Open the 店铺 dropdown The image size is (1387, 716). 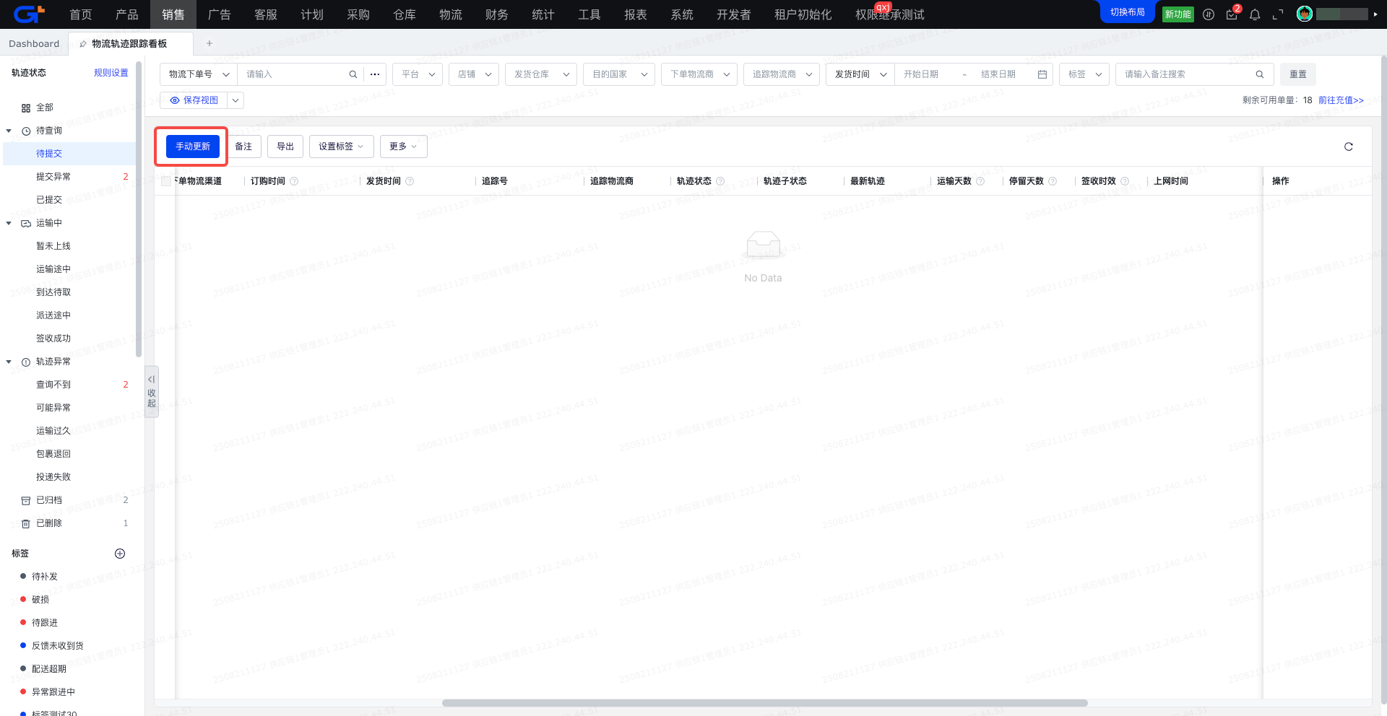click(x=474, y=74)
